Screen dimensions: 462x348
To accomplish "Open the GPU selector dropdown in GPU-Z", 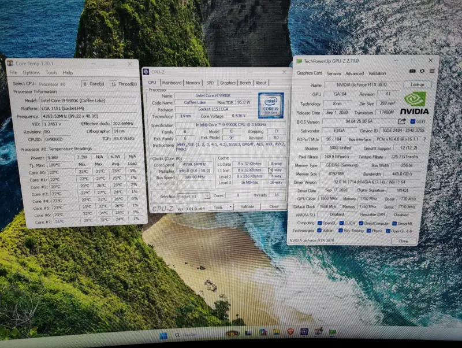I will click(x=324, y=240).
